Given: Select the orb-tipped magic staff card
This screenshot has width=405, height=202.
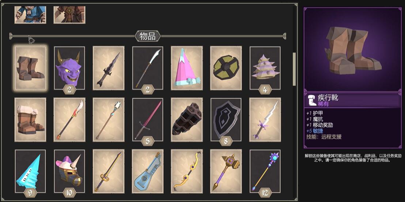Looking at the screenshot, I should coord(265,171).
